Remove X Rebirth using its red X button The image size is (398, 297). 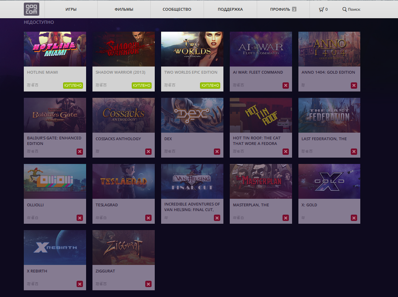79,284
